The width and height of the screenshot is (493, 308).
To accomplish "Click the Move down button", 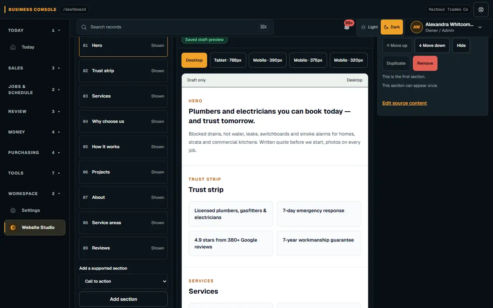I will click(432, 46).
